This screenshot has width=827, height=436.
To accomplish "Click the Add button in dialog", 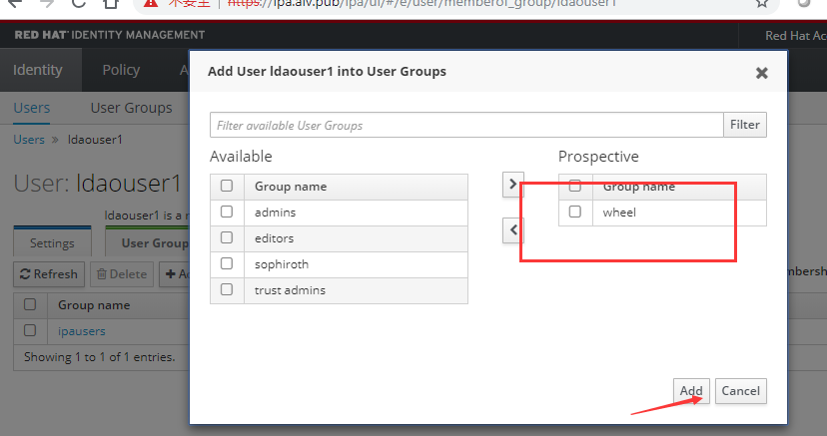I will click(691, 391).
